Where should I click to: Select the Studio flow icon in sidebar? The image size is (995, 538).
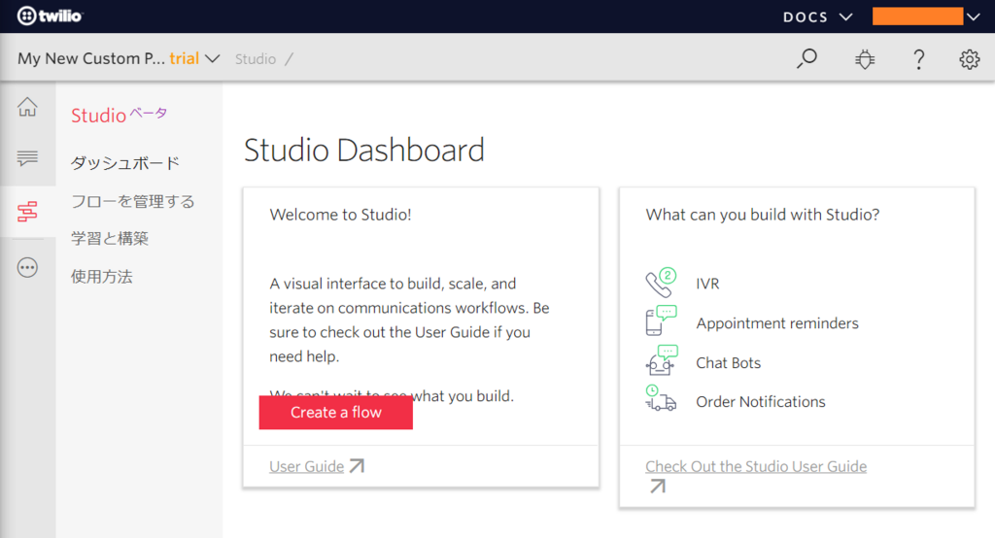[x=27, y=212]
